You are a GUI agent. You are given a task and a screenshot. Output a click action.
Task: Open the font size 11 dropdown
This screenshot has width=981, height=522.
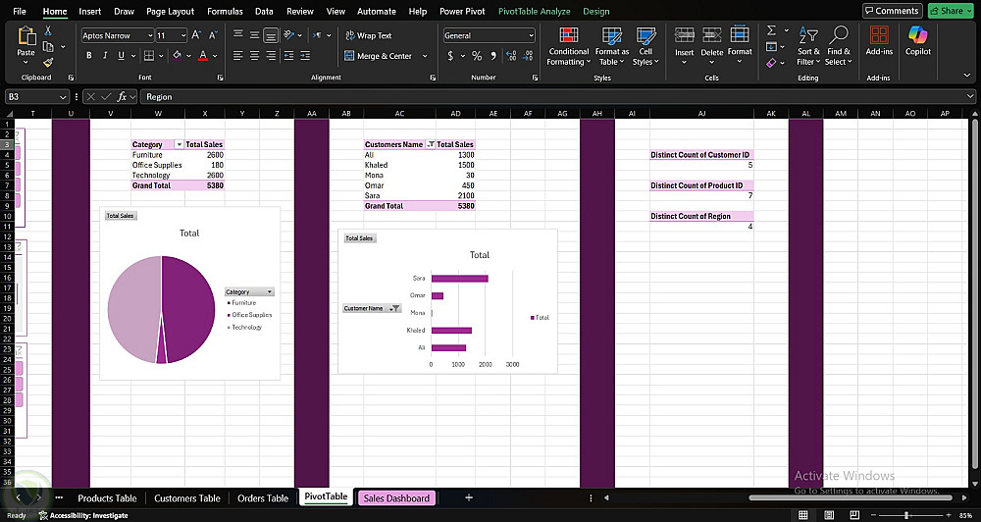coord(182,35)
